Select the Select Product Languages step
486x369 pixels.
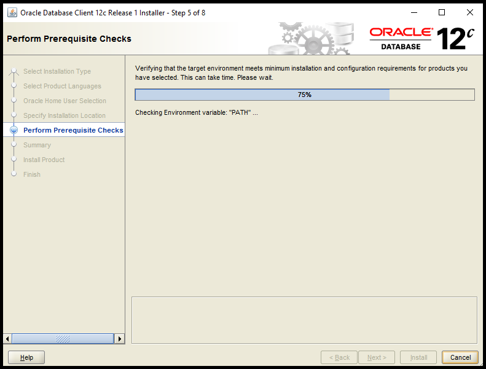point(62,86)
